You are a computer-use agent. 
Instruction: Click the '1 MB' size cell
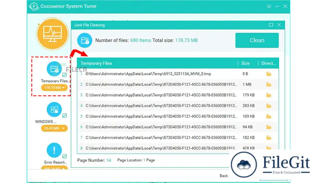(x=247, y=84)
